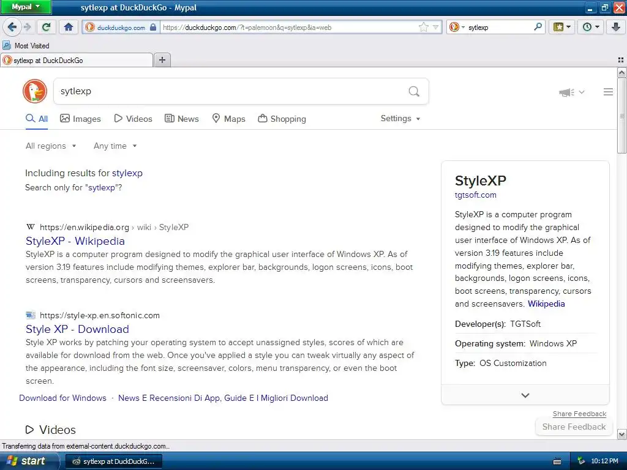This screenshot has height=470, width=627.
Task: Click the DuckDuckGo duck logo
Action: point(35,91)
